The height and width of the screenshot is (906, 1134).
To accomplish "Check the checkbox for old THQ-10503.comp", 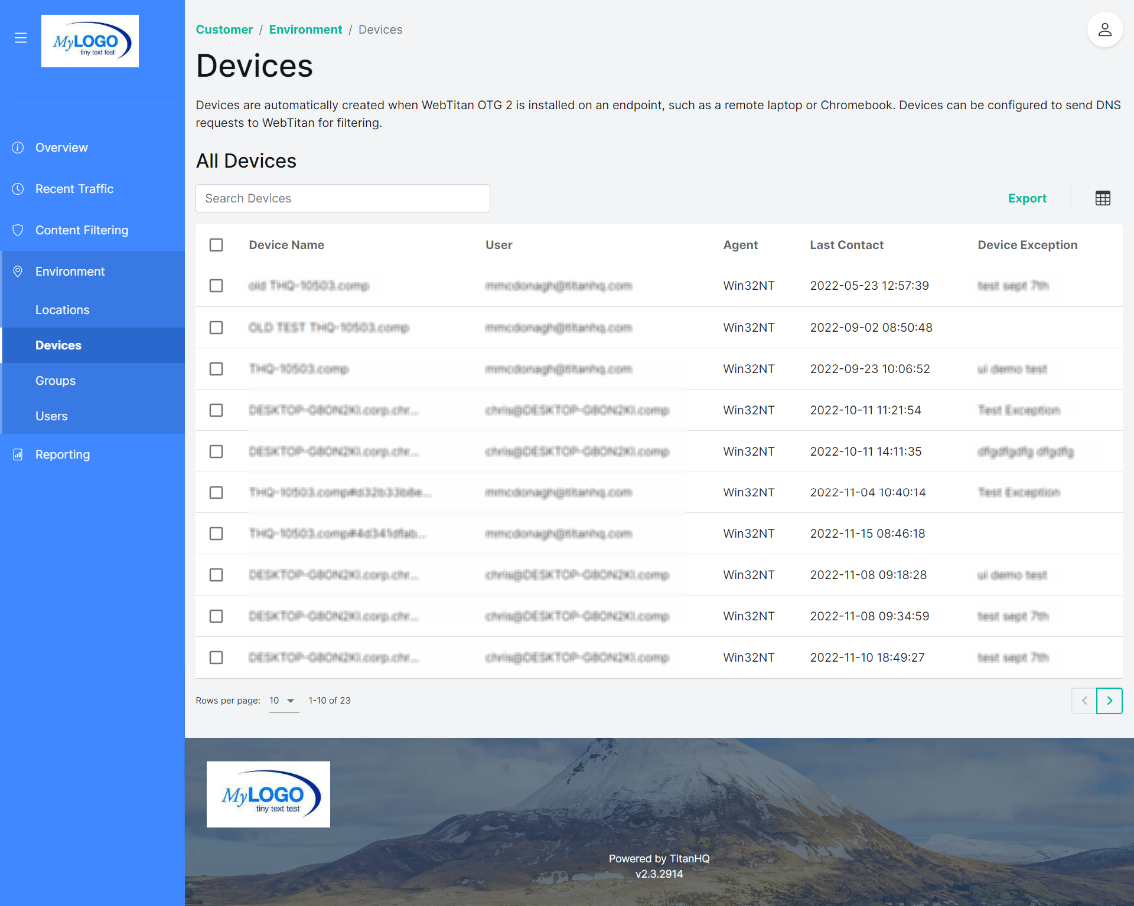I will (x=216, y=286).
